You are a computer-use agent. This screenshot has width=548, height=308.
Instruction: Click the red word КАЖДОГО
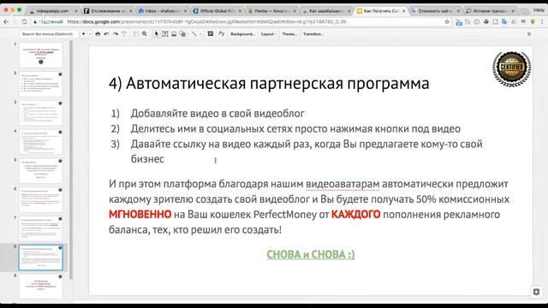point(355,215)
